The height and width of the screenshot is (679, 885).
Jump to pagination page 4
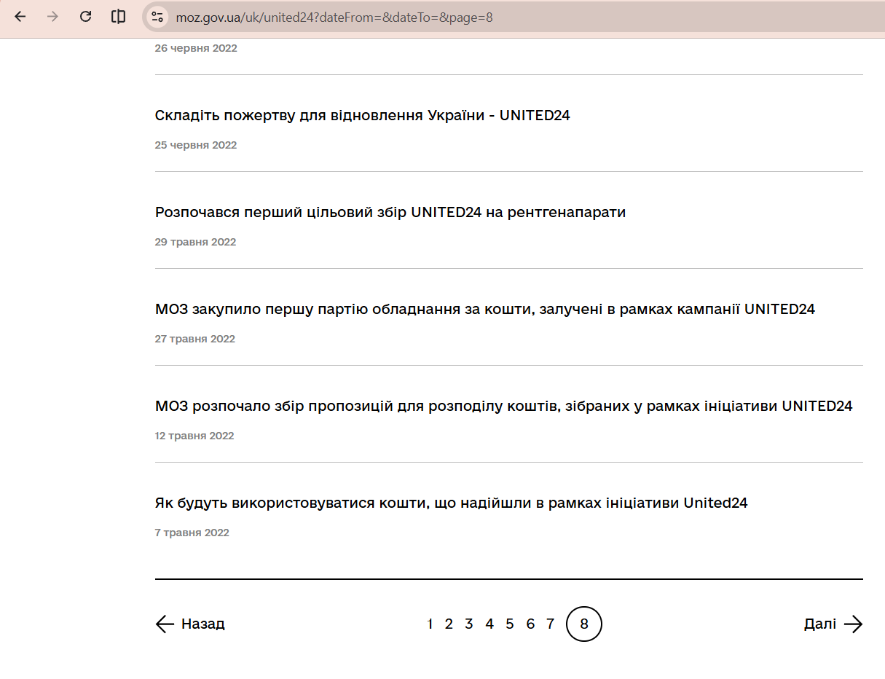coord(489,624)
